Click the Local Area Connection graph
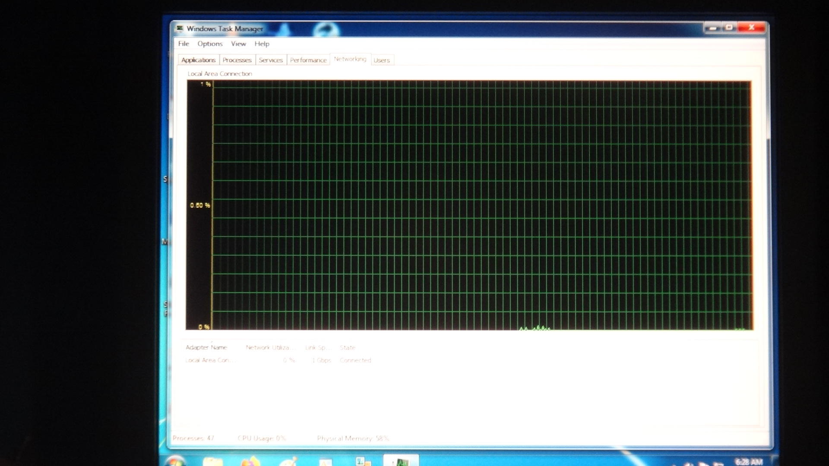This screenshot has height=466, width=829. (x=469, y=205)
